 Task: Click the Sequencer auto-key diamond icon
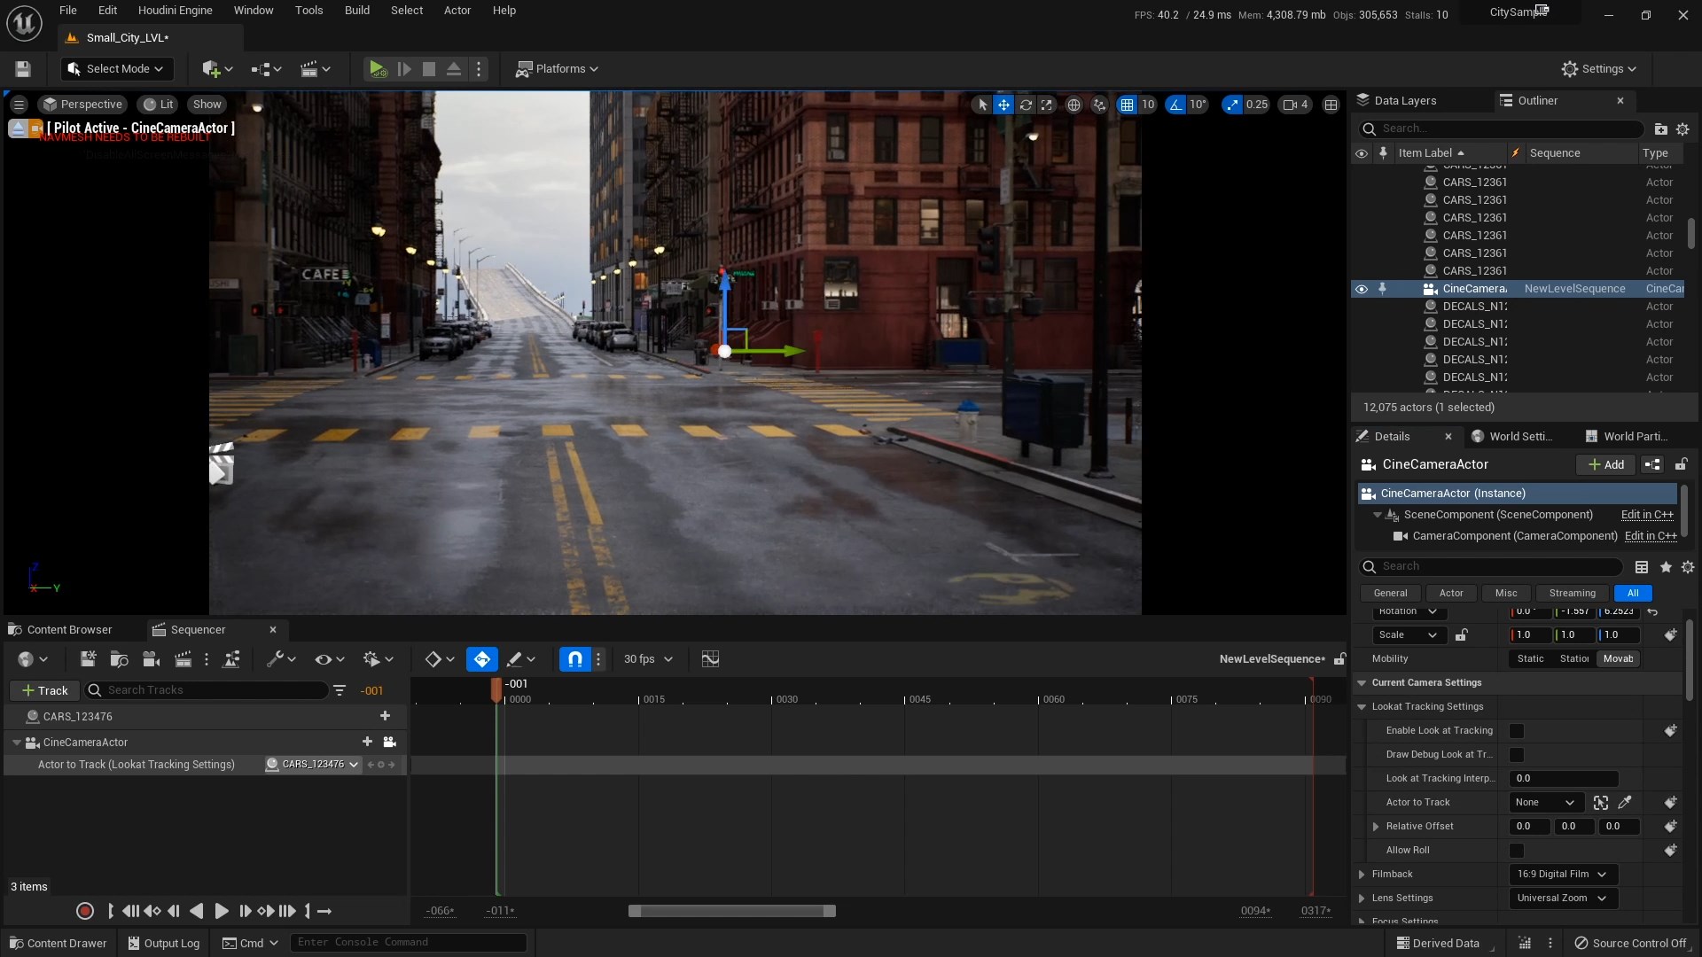[482, 659]
